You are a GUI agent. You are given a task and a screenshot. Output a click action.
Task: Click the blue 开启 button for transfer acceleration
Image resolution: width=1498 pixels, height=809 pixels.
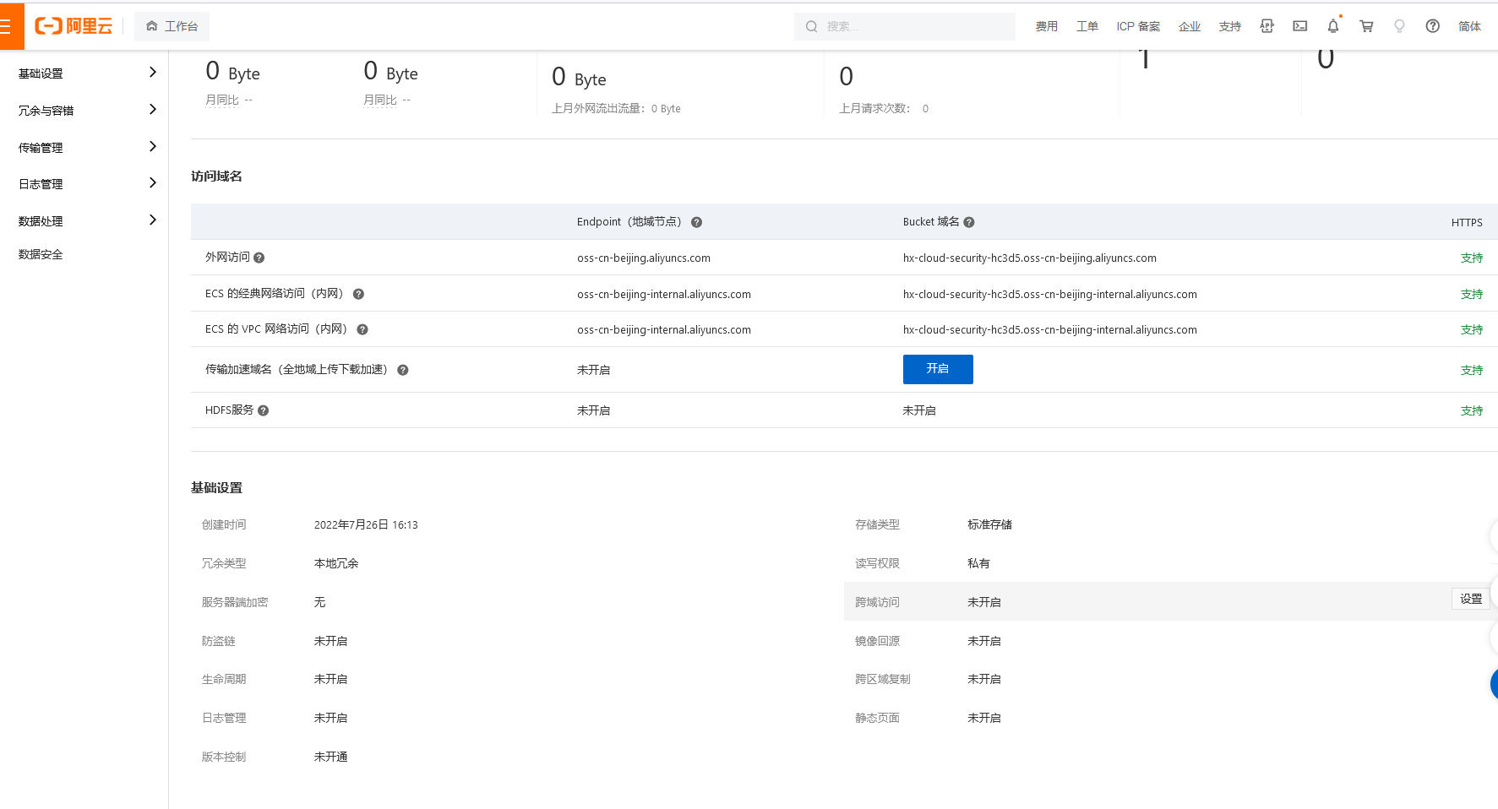click(938, 369)
